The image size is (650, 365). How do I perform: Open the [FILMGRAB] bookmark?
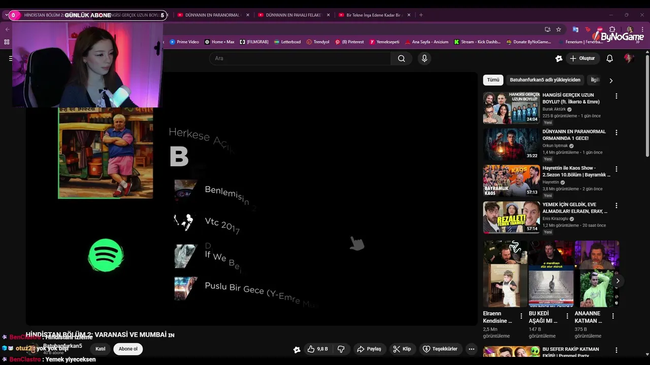click(254, 42)
